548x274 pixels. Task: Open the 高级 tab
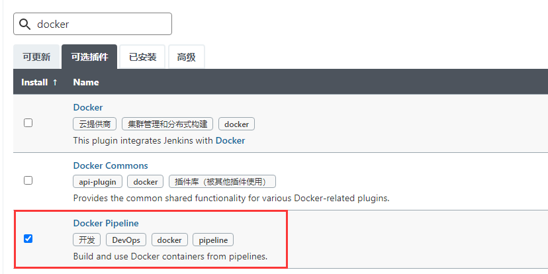tap(186, 57)
